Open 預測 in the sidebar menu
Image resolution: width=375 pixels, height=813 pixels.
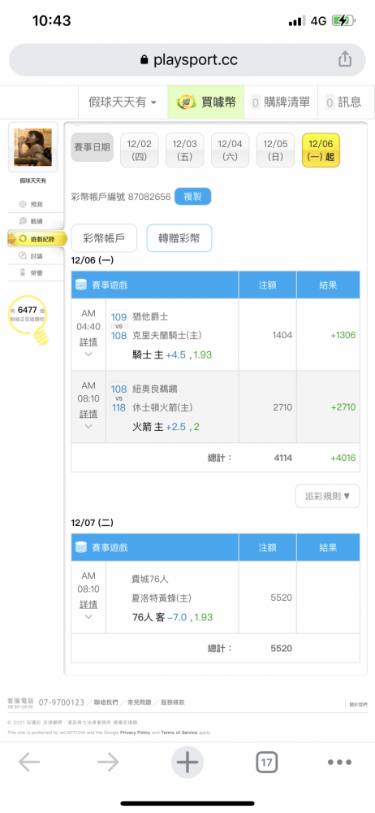pyautogui.click(x=36, y=204)
